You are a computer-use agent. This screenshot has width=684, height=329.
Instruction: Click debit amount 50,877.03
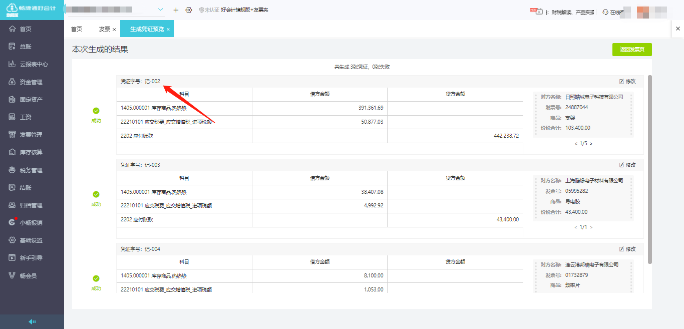[x=372, y=122]
